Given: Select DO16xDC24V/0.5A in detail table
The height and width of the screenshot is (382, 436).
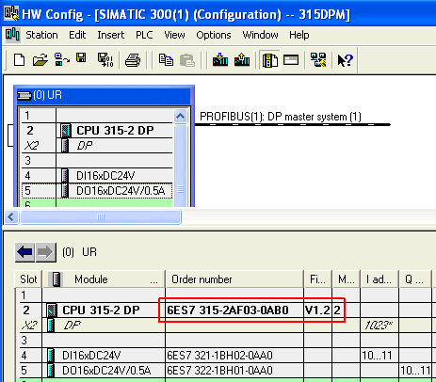Looking at the screenshot, I should 106,371.
